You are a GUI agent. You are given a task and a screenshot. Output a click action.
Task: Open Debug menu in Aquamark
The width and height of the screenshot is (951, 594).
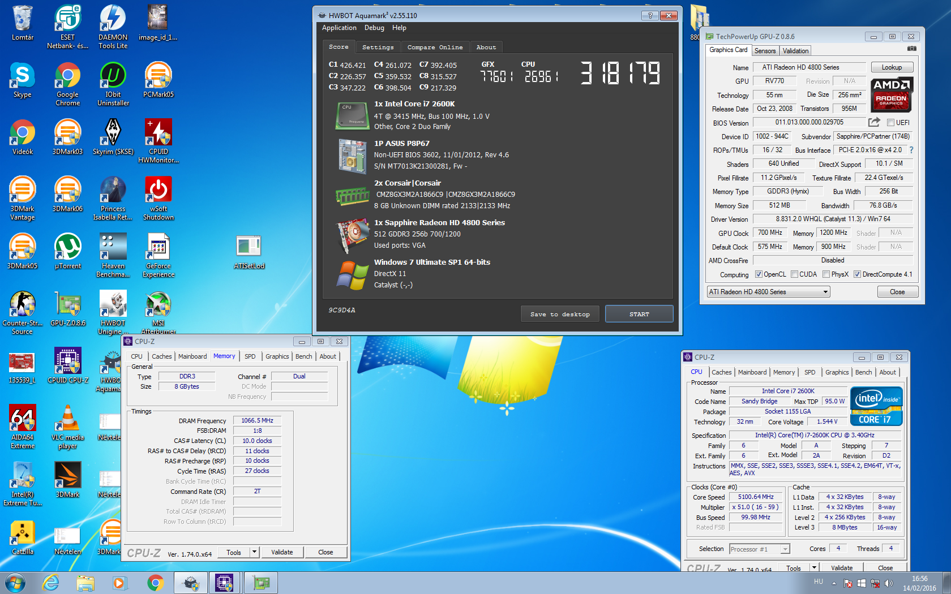tap(374, 28)
